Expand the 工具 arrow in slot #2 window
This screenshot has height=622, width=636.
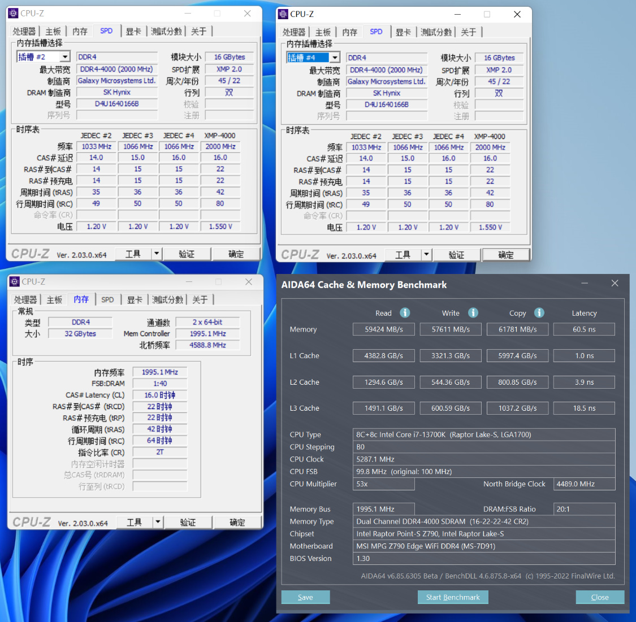click(x=157, y=254)
